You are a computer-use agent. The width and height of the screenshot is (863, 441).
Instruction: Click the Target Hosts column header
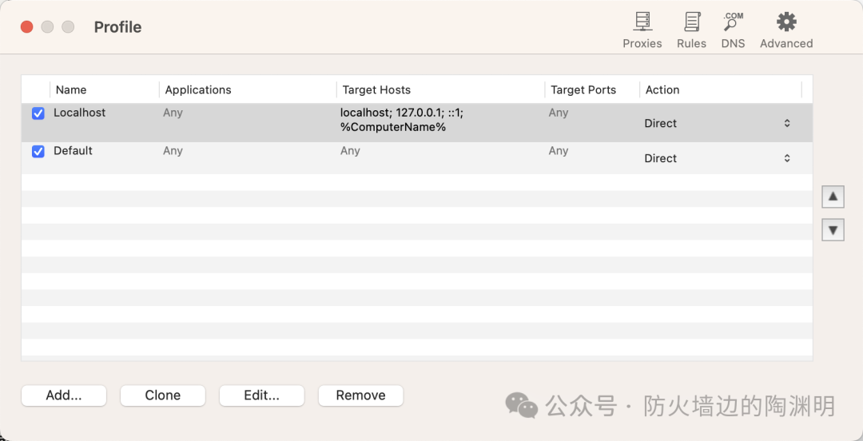[x=376, y=89]
